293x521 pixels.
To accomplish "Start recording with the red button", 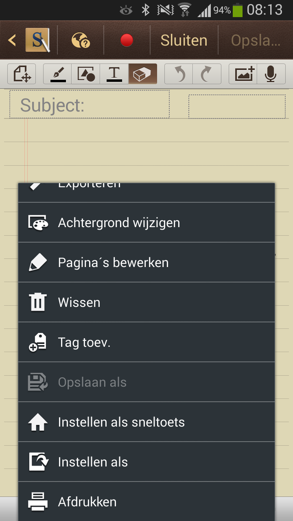I will tap(127, 40).
